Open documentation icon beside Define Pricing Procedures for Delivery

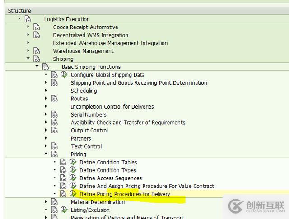pos(64,194)
